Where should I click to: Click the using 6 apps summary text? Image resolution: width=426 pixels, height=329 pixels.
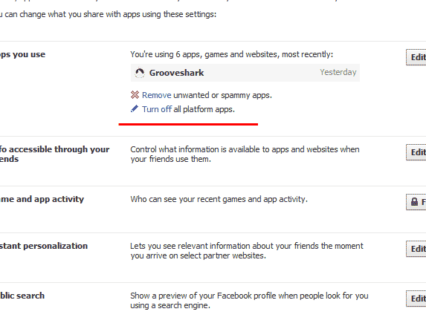232,54
